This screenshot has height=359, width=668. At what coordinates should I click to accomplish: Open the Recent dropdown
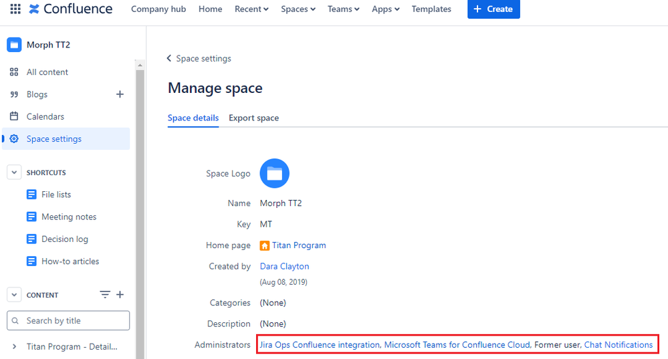(251, 9)
